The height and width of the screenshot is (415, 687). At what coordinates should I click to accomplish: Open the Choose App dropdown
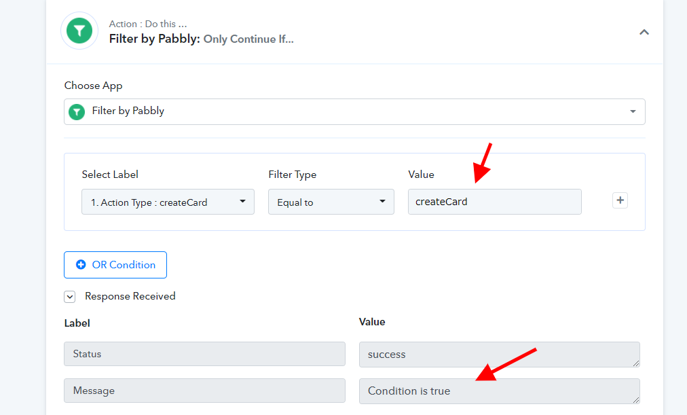coord(354,112)
